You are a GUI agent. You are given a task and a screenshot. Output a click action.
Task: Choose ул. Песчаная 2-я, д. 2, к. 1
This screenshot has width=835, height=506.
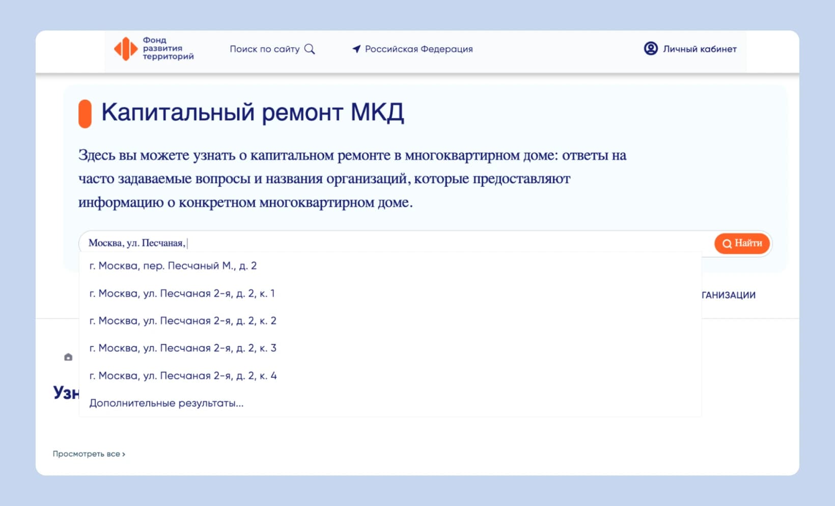(182, 293)
